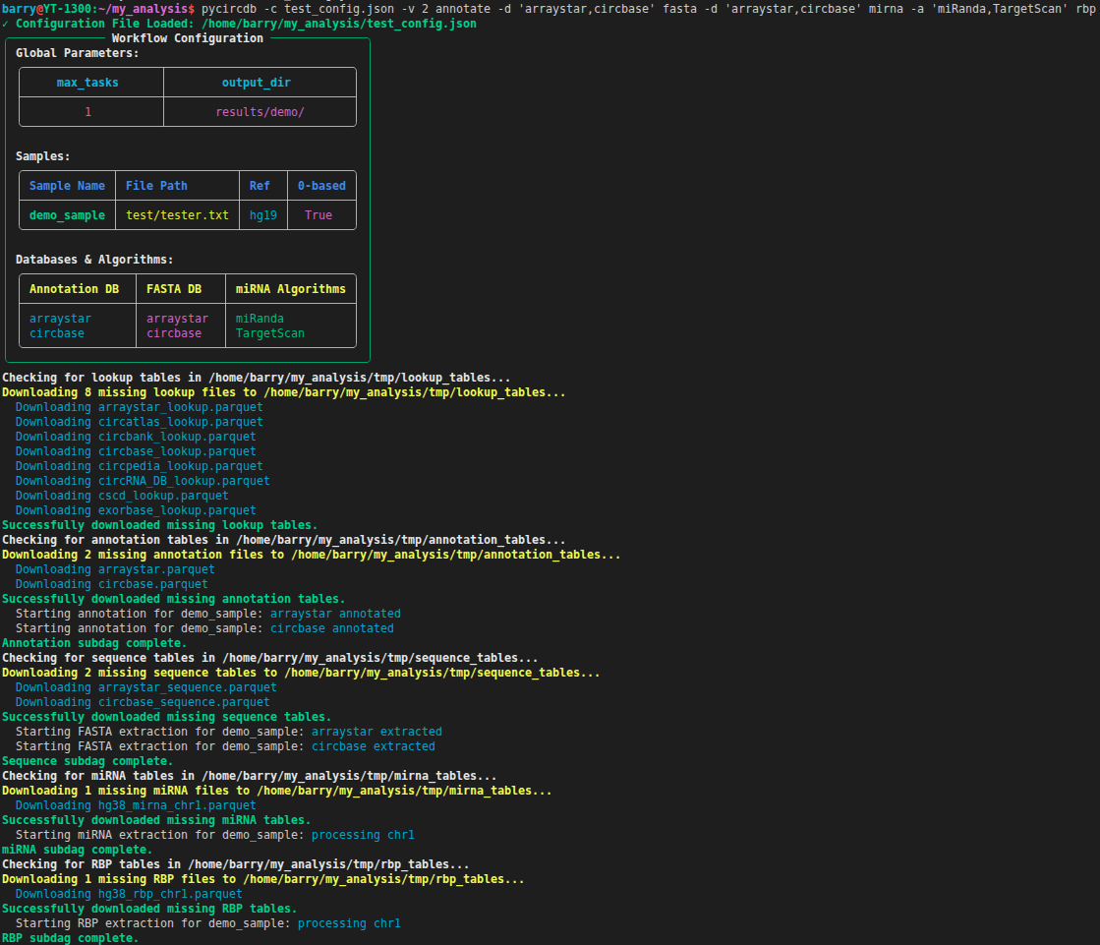Click 'Successfully downloaded missing miRNA tables' line

pos(155,819)
